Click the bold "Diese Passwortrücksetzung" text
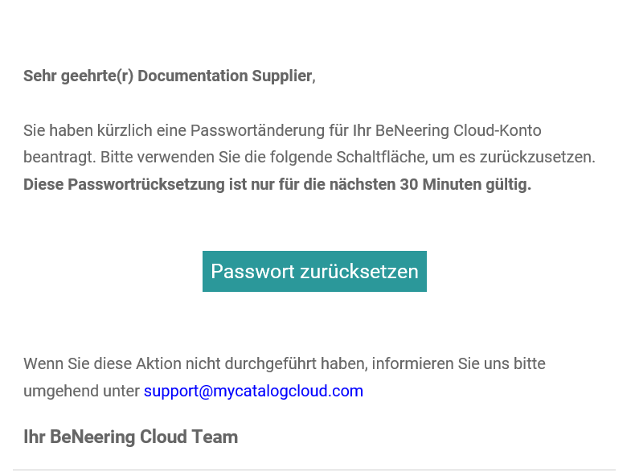This screenshot has height=476, width=635. pyautogui.click(x=124, y=185)
